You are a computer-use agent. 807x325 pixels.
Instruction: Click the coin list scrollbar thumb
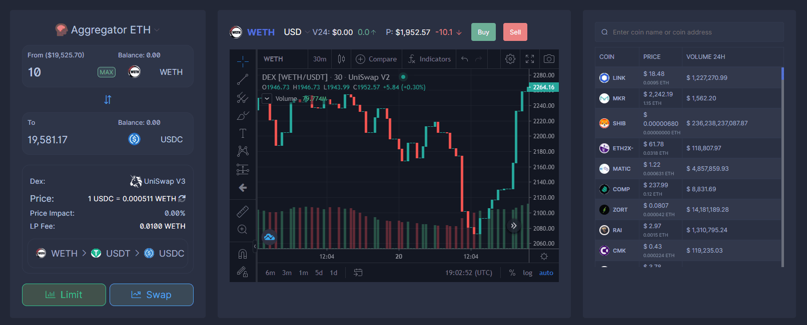782,73
